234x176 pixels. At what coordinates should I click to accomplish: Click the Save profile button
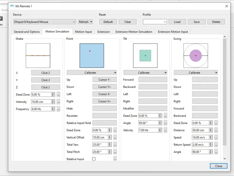pyautogui.click(x=197, y=22)
